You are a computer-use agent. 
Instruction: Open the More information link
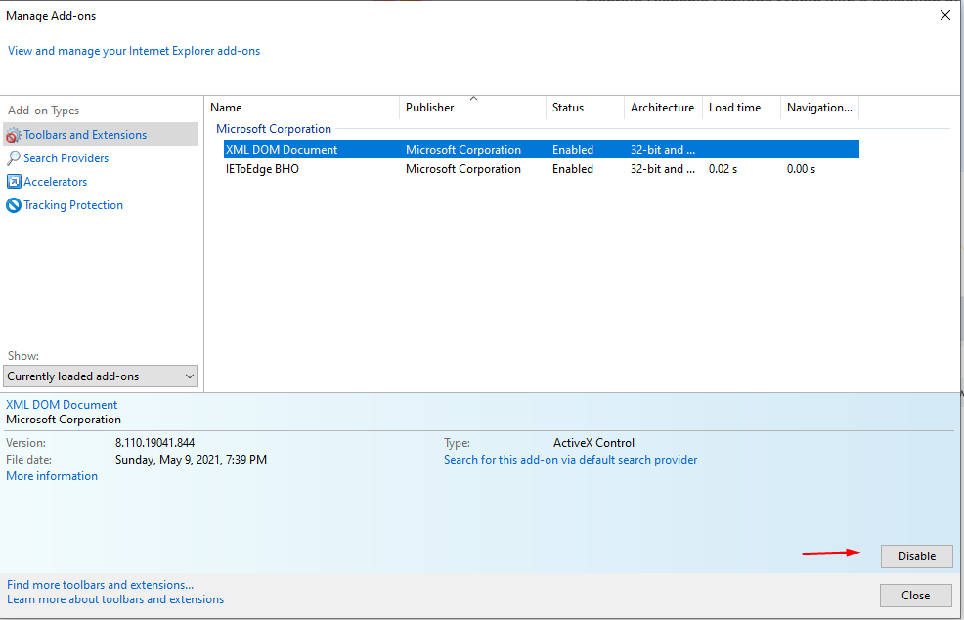point(52,476)
